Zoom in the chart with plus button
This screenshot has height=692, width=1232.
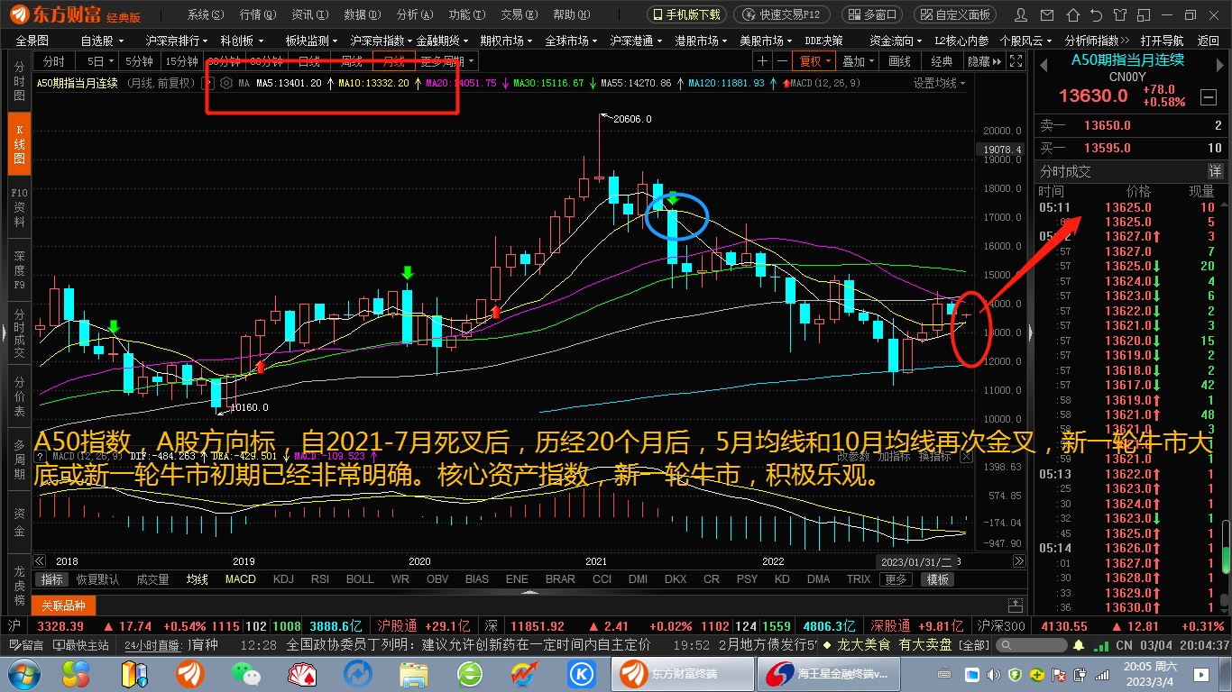pyautogui.click(x=764, y=61)
